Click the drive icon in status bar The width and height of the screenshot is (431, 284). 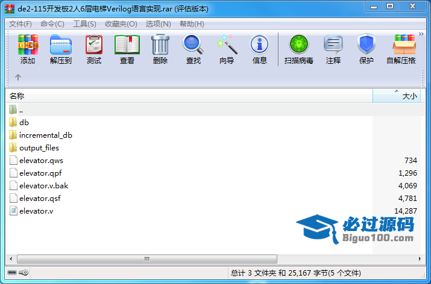[x=12, y=273]
